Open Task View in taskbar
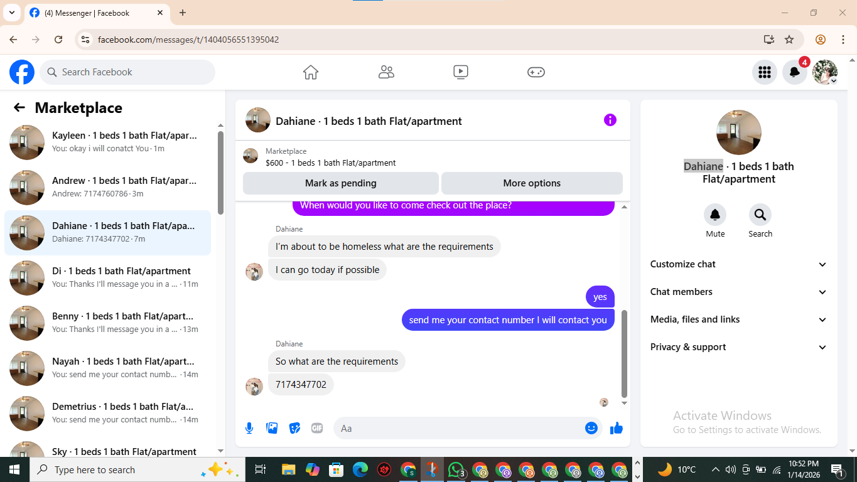The image size is (857, 482). click(x=261, y=469)
